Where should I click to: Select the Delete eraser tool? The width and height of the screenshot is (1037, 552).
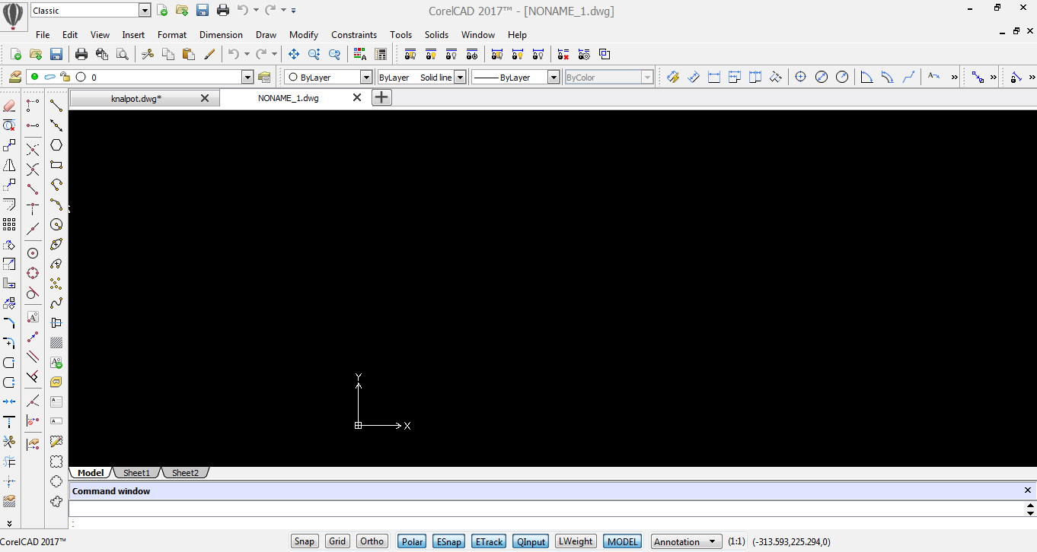click(9, 106)
